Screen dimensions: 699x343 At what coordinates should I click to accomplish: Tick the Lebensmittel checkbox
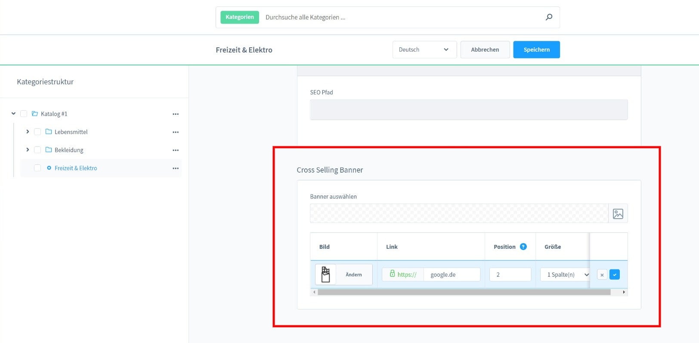point(37,132)
